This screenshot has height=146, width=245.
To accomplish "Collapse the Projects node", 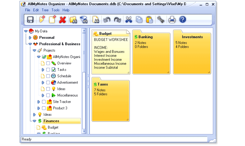I will click(x=35, y=50).
